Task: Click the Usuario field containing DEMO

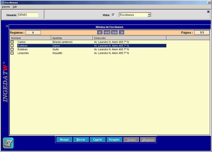Action: click(x=28, y=15)
